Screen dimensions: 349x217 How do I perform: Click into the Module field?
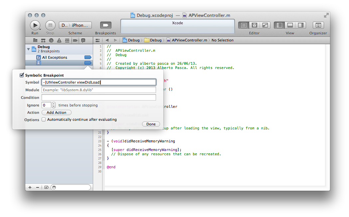99,90
